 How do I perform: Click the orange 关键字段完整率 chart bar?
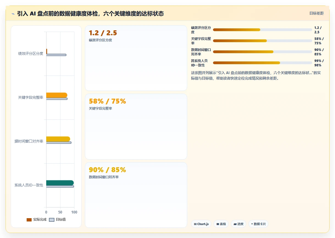click(57, 95)
